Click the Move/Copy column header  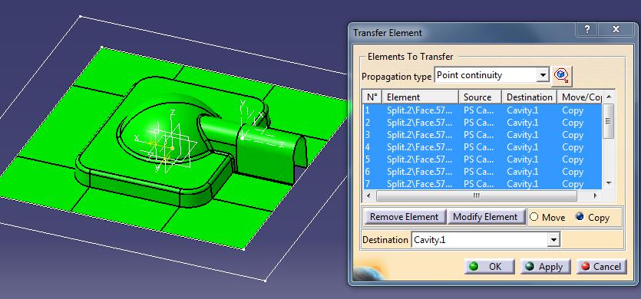[580, 97]
